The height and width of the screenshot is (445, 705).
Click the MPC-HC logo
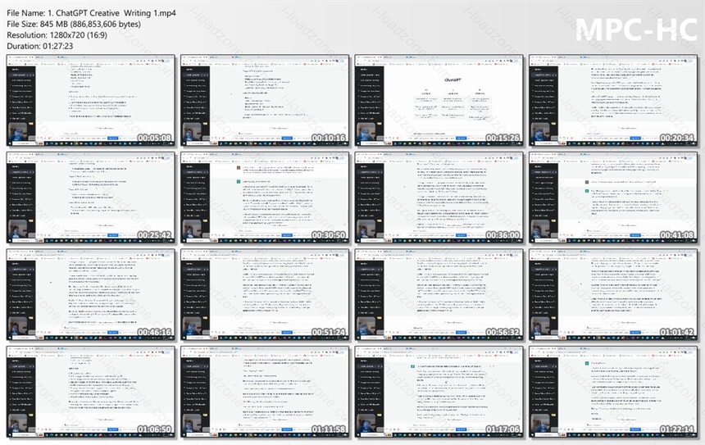(x=636, y=30)
